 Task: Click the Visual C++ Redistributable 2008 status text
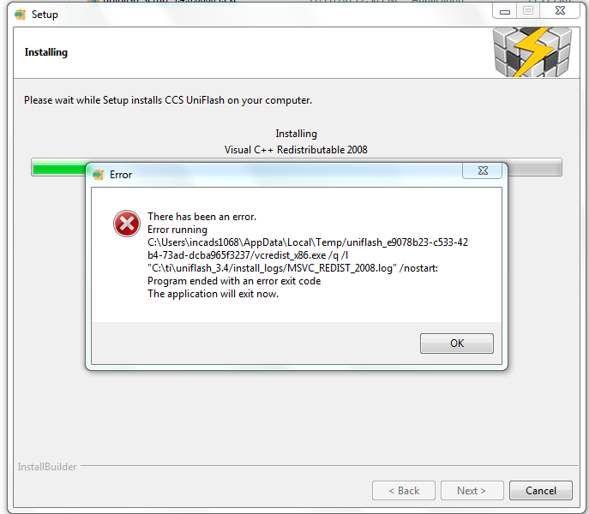(x=296, y=150)
